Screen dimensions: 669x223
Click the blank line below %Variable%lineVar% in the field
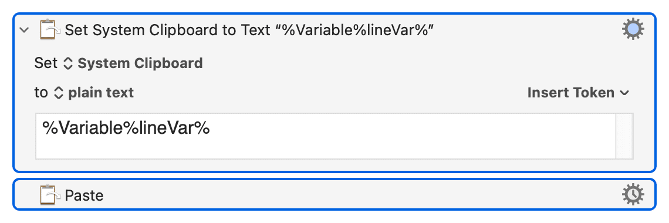[326, 148]
